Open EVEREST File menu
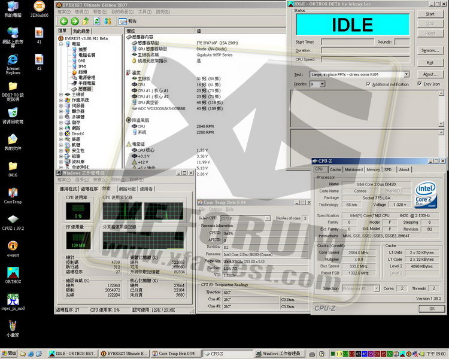This screenshot has width=449, height=359. coord(63,12)
